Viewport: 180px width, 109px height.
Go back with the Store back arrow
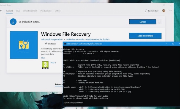(1, 11)
